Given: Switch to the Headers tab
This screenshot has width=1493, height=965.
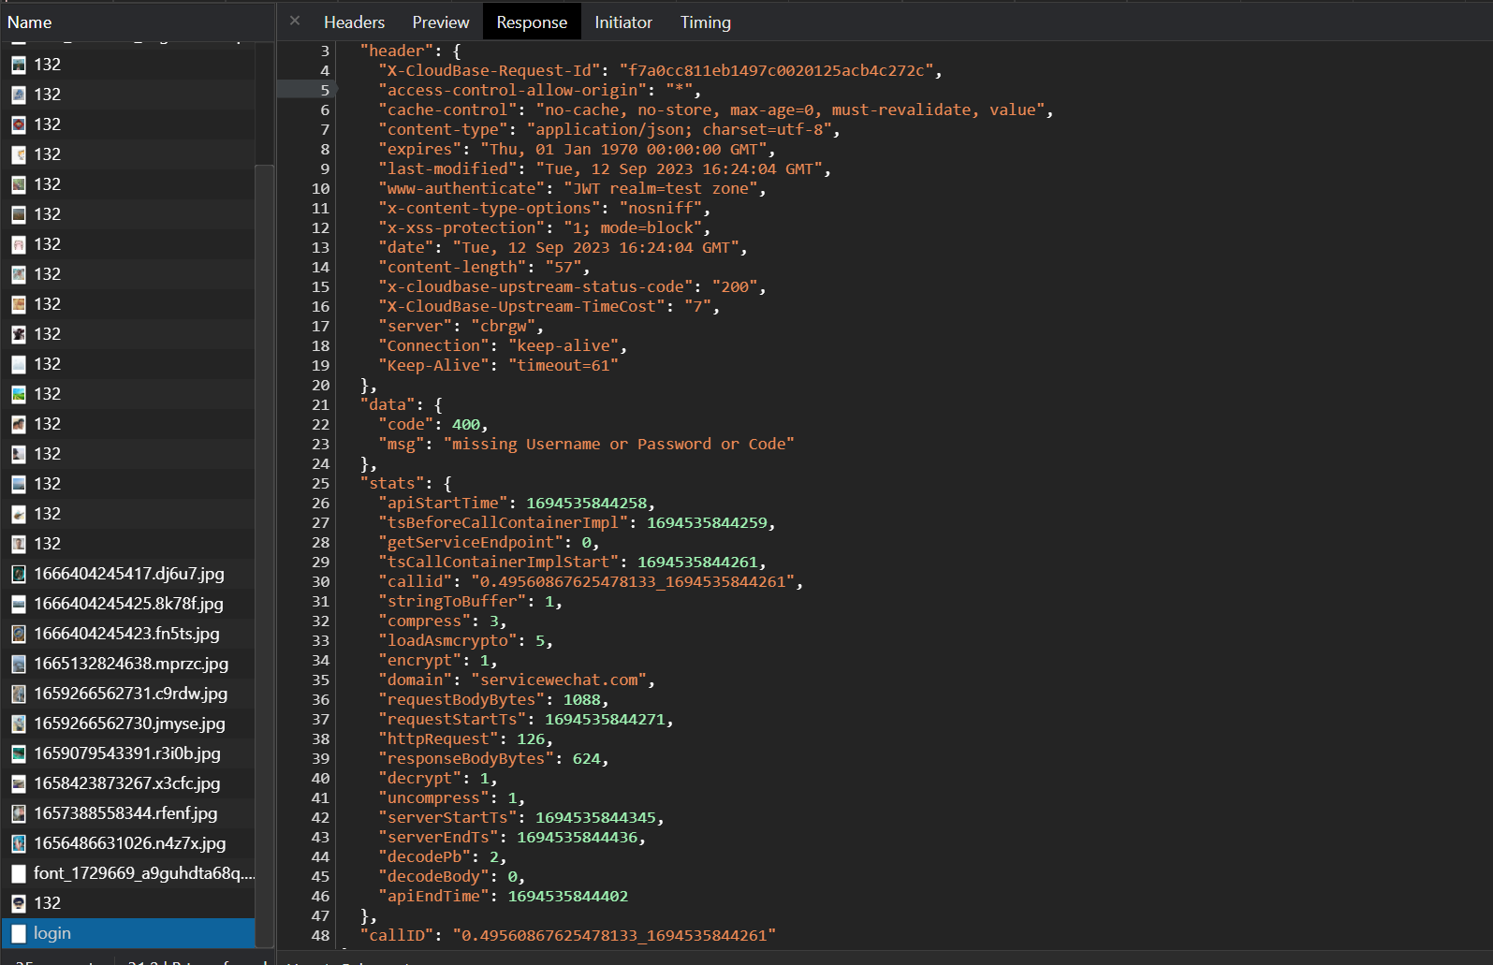Looking at the screenshot, I should [x=354, y=22].
